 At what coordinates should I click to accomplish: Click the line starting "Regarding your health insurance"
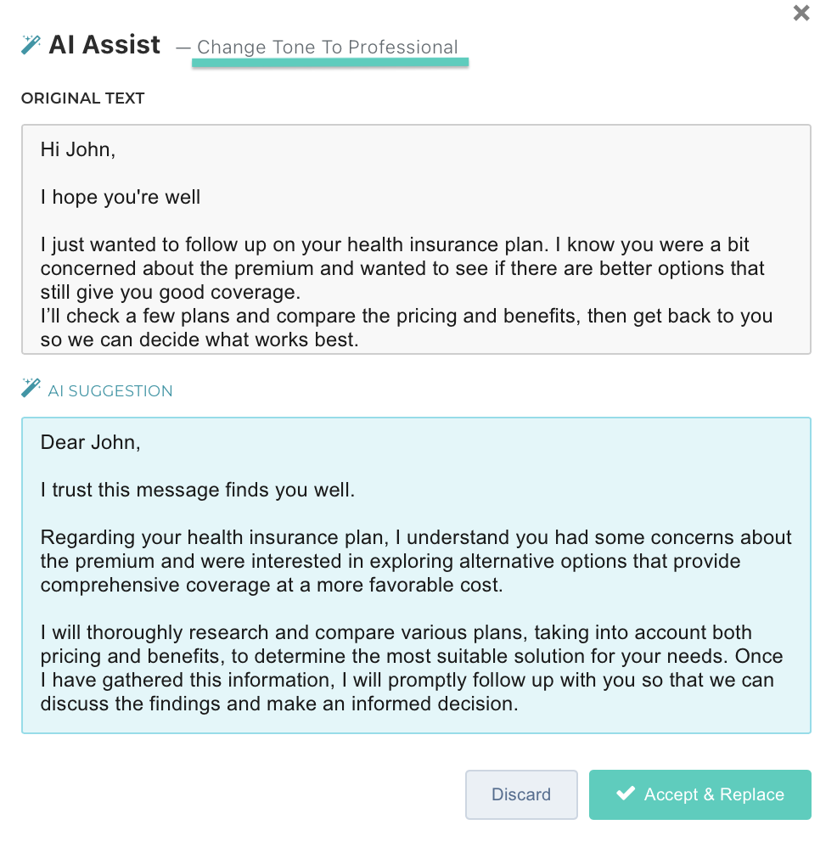tap(416, 537)
